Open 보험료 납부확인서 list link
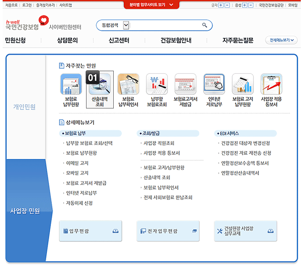 click(161, 188)
